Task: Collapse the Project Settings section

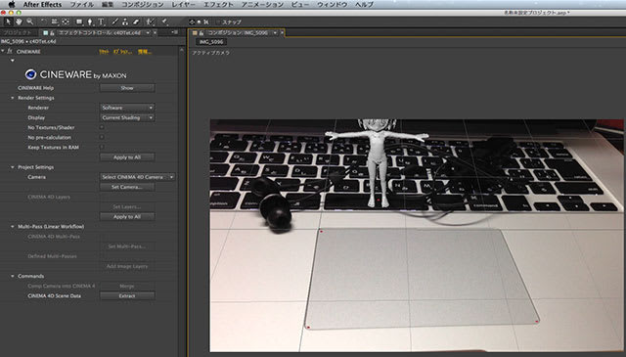Action: (13, 167)
